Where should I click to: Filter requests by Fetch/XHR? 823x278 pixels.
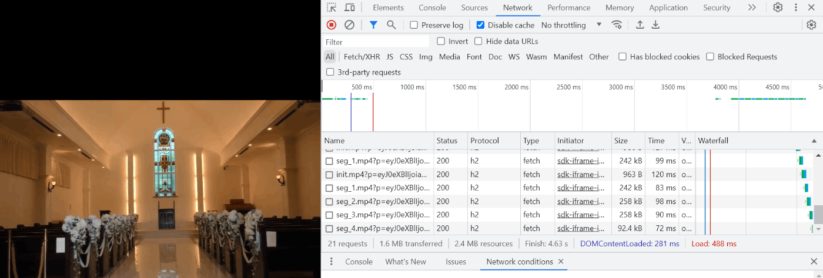point(362,57)
